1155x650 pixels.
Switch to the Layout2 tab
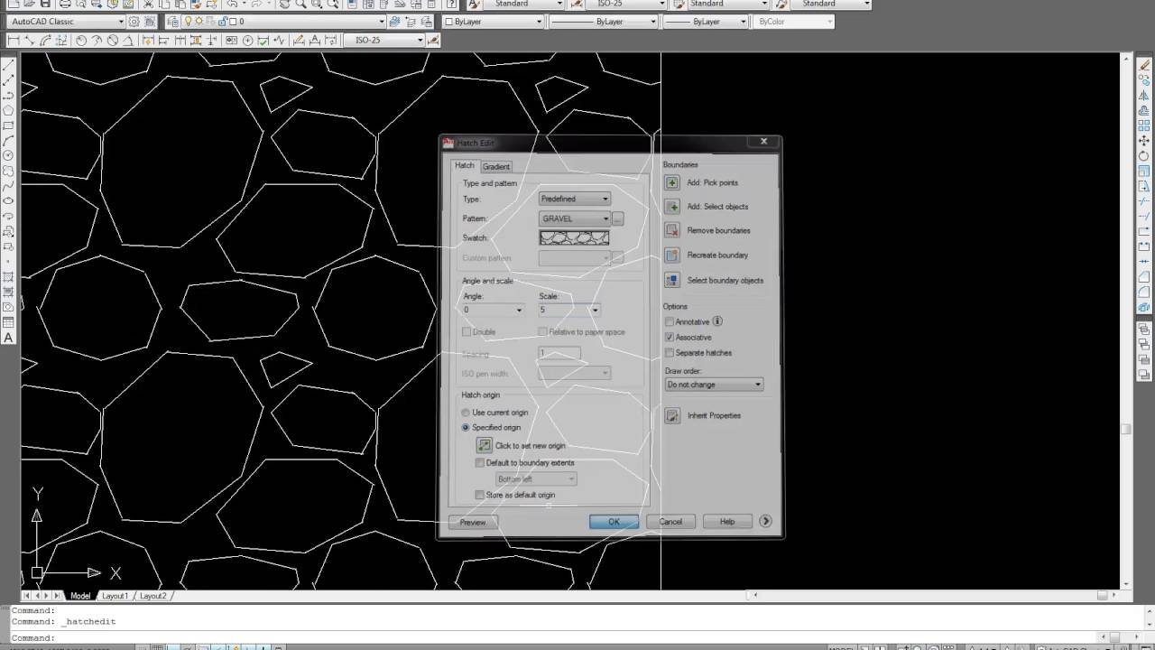152,596
